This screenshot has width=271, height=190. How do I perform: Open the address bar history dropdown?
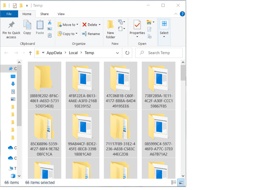pyautogui.click(x=117, y=53)
